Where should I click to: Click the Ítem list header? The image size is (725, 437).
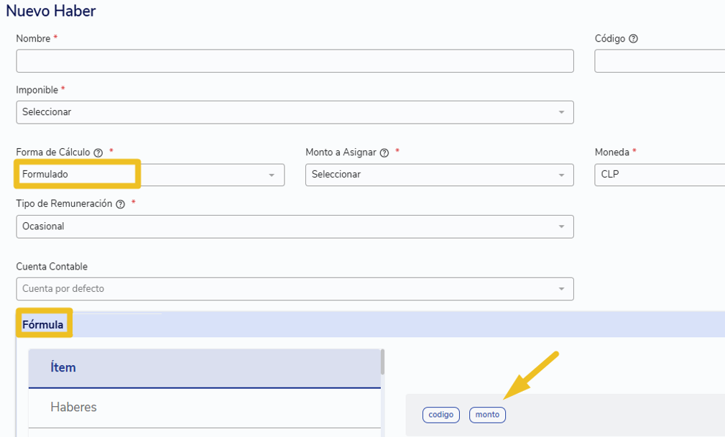204,368
